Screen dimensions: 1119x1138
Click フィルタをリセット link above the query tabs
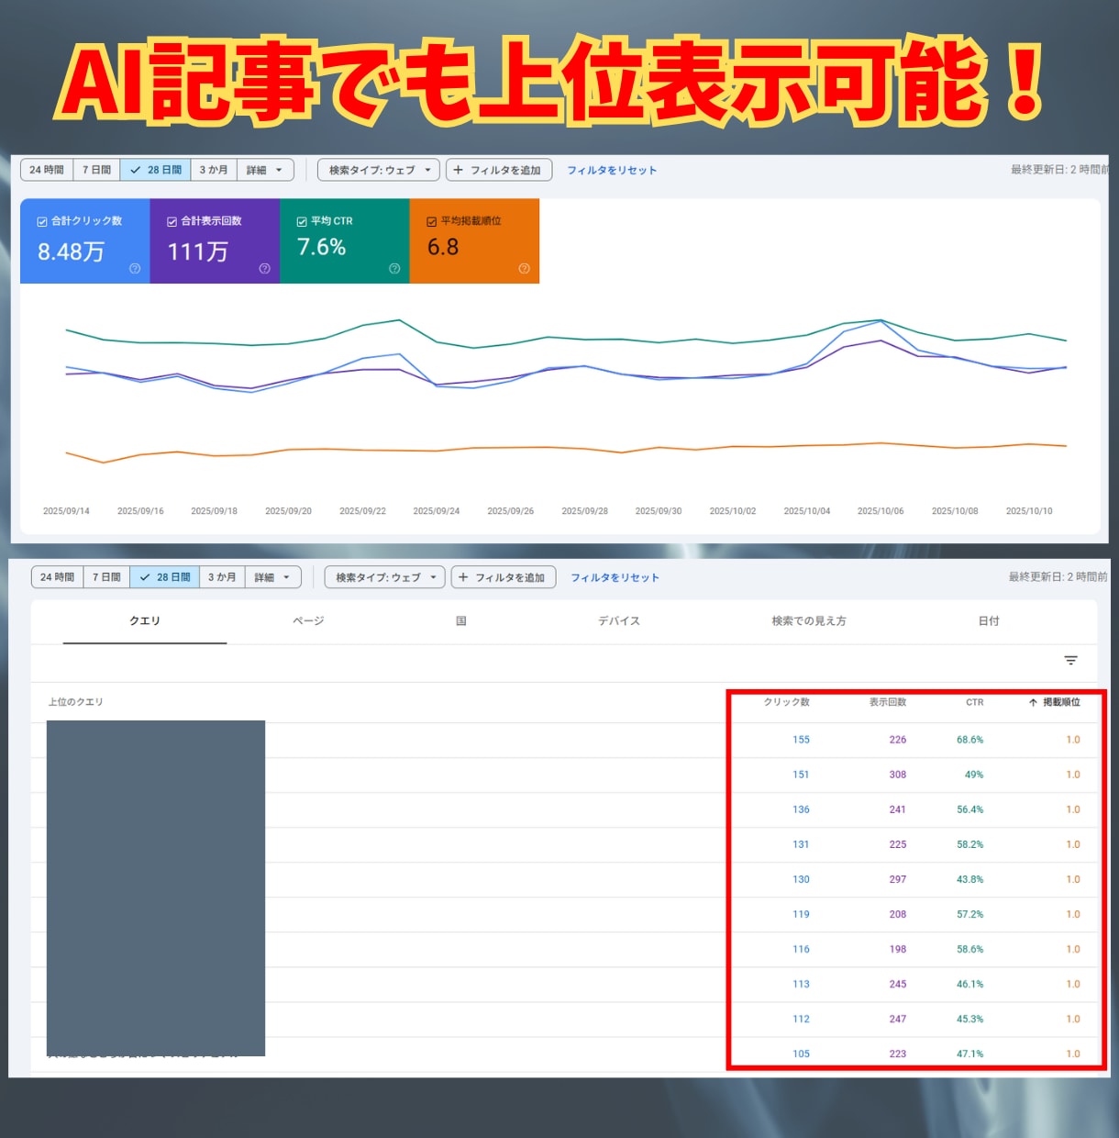click(x=615, y=577)
